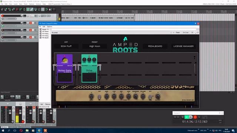Arm record on the first track
The image size is (237, 133).
pyautogui.click(x=3, y=16)
